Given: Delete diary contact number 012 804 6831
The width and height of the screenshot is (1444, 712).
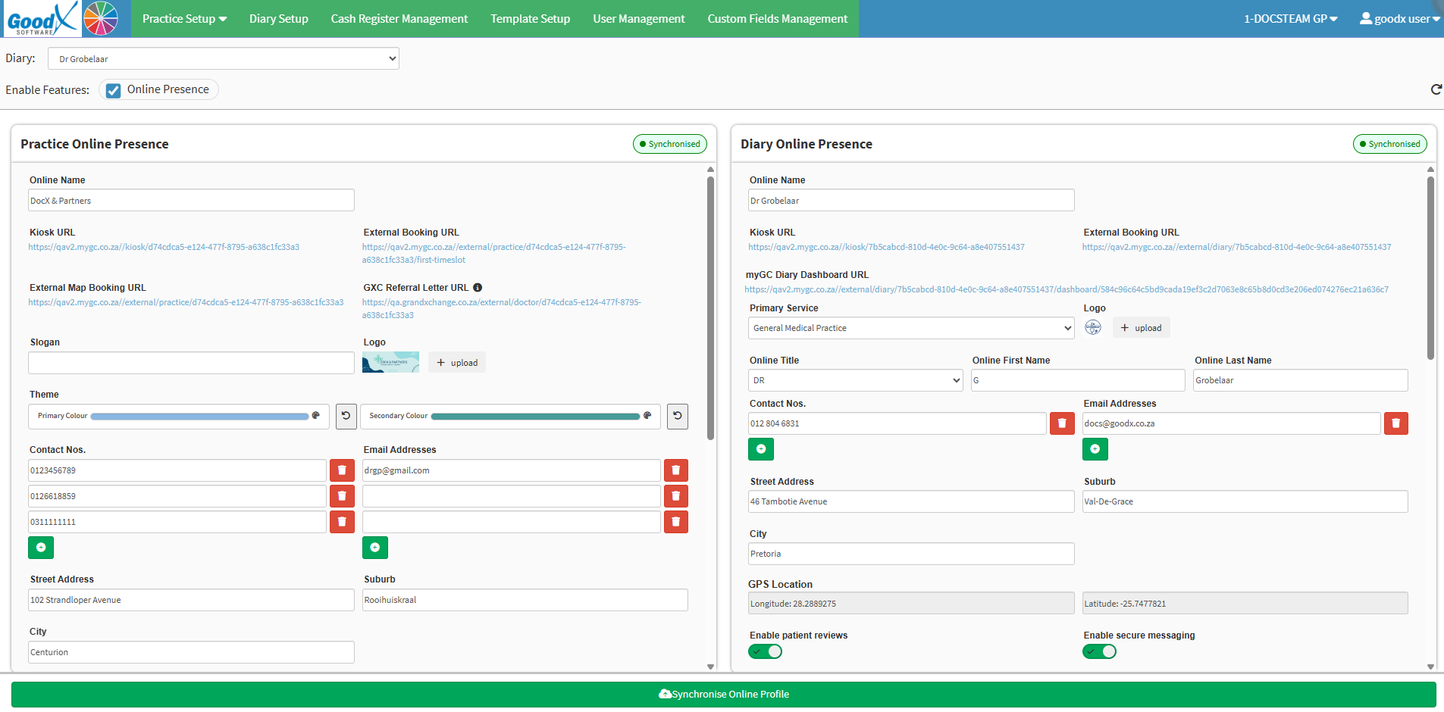Looking at the screenshot, I should 1062,423.
